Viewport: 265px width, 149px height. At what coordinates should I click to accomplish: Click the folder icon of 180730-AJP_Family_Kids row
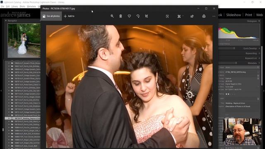(12, 125)
